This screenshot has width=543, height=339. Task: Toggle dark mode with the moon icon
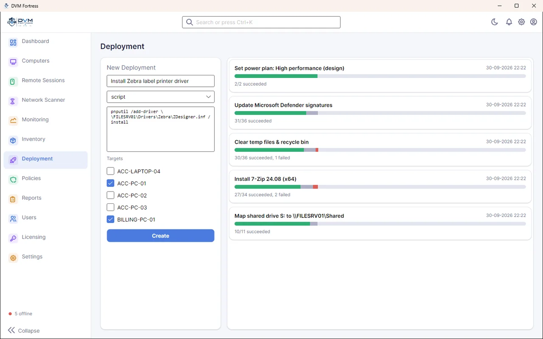(x=495, y=22)
